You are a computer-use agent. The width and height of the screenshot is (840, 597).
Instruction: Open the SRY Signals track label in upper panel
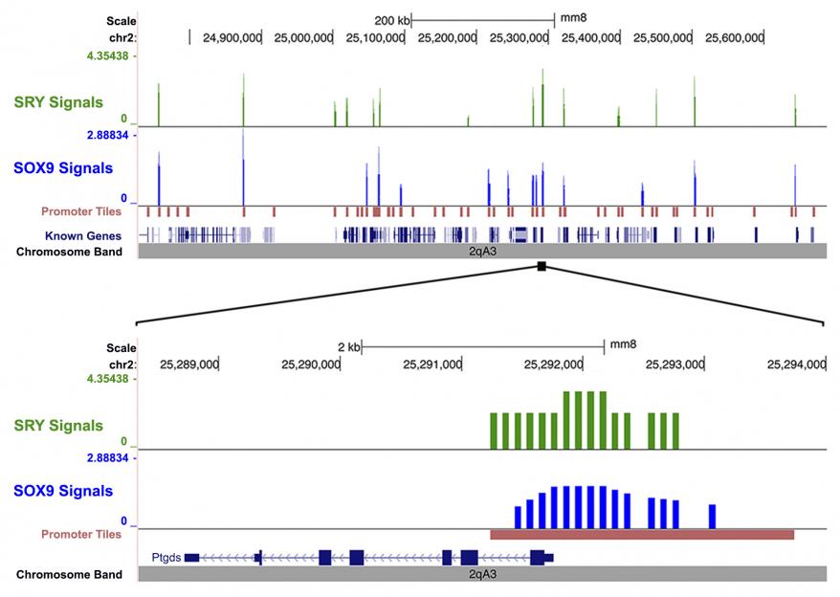(x=58, y=100)
